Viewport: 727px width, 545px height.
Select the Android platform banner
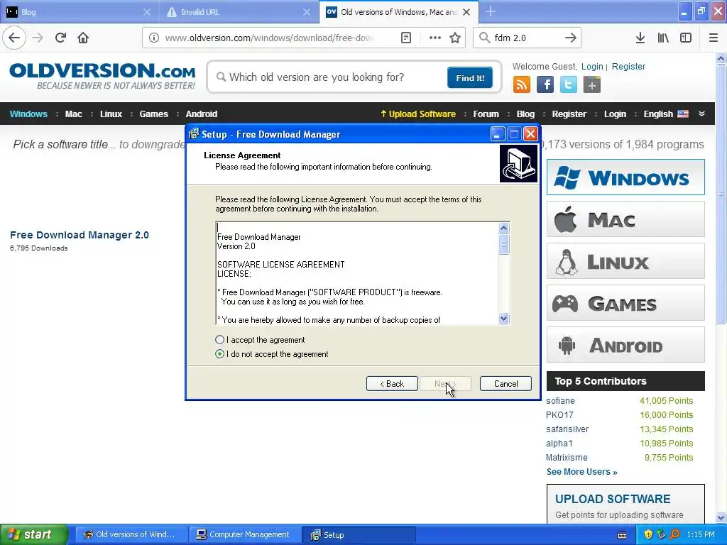[x=625, y=345]
